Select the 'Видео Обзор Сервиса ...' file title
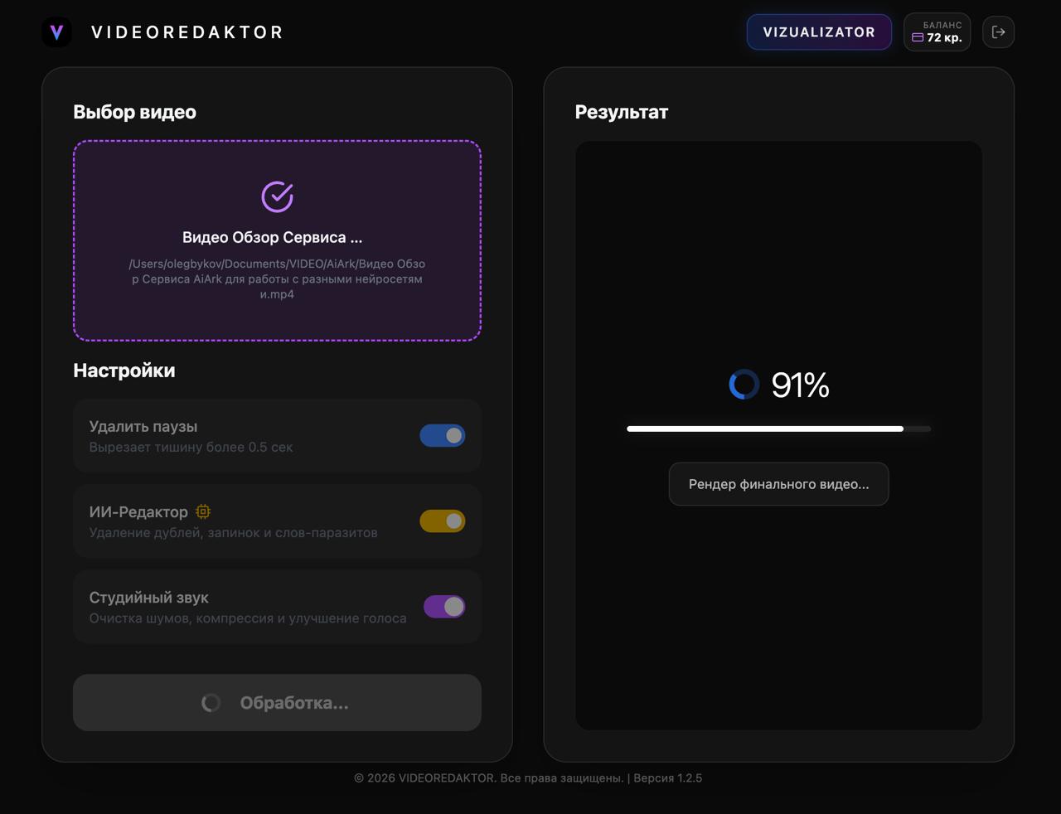The height and width of the screenshot is (814, 1061). tap(272, 237)
